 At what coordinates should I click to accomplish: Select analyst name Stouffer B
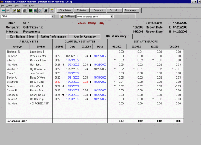click(x=13, y=82)
